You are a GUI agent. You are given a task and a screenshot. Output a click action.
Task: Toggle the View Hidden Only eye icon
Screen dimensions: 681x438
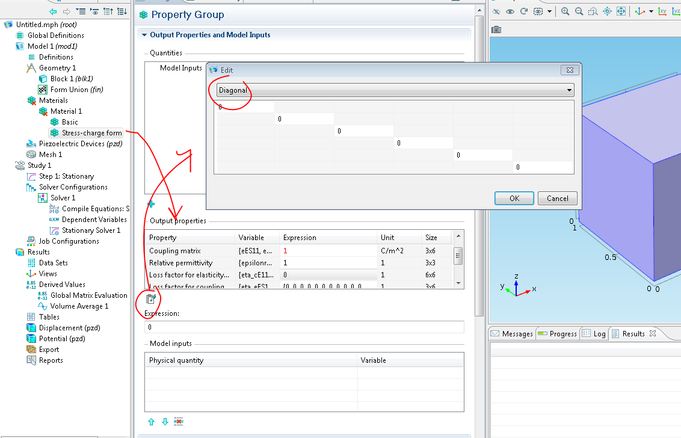click(510, 11)
